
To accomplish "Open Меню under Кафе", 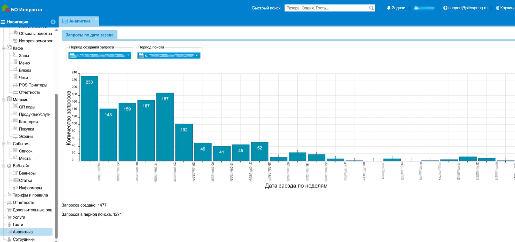I will [x=24, y=63].
